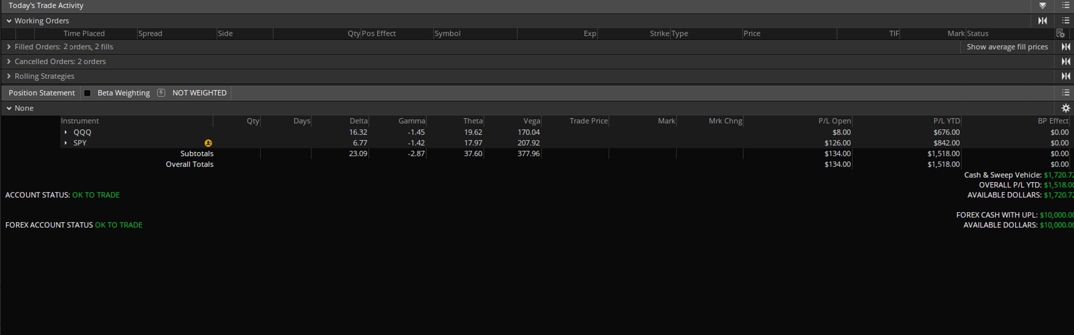
Task: Expand the SPY position row
Action: pos(66,143)
